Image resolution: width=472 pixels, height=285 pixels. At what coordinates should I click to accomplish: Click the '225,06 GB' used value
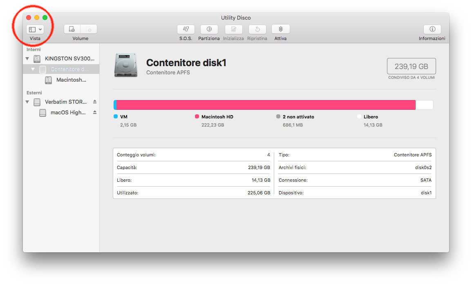click(x=259, y=193)
